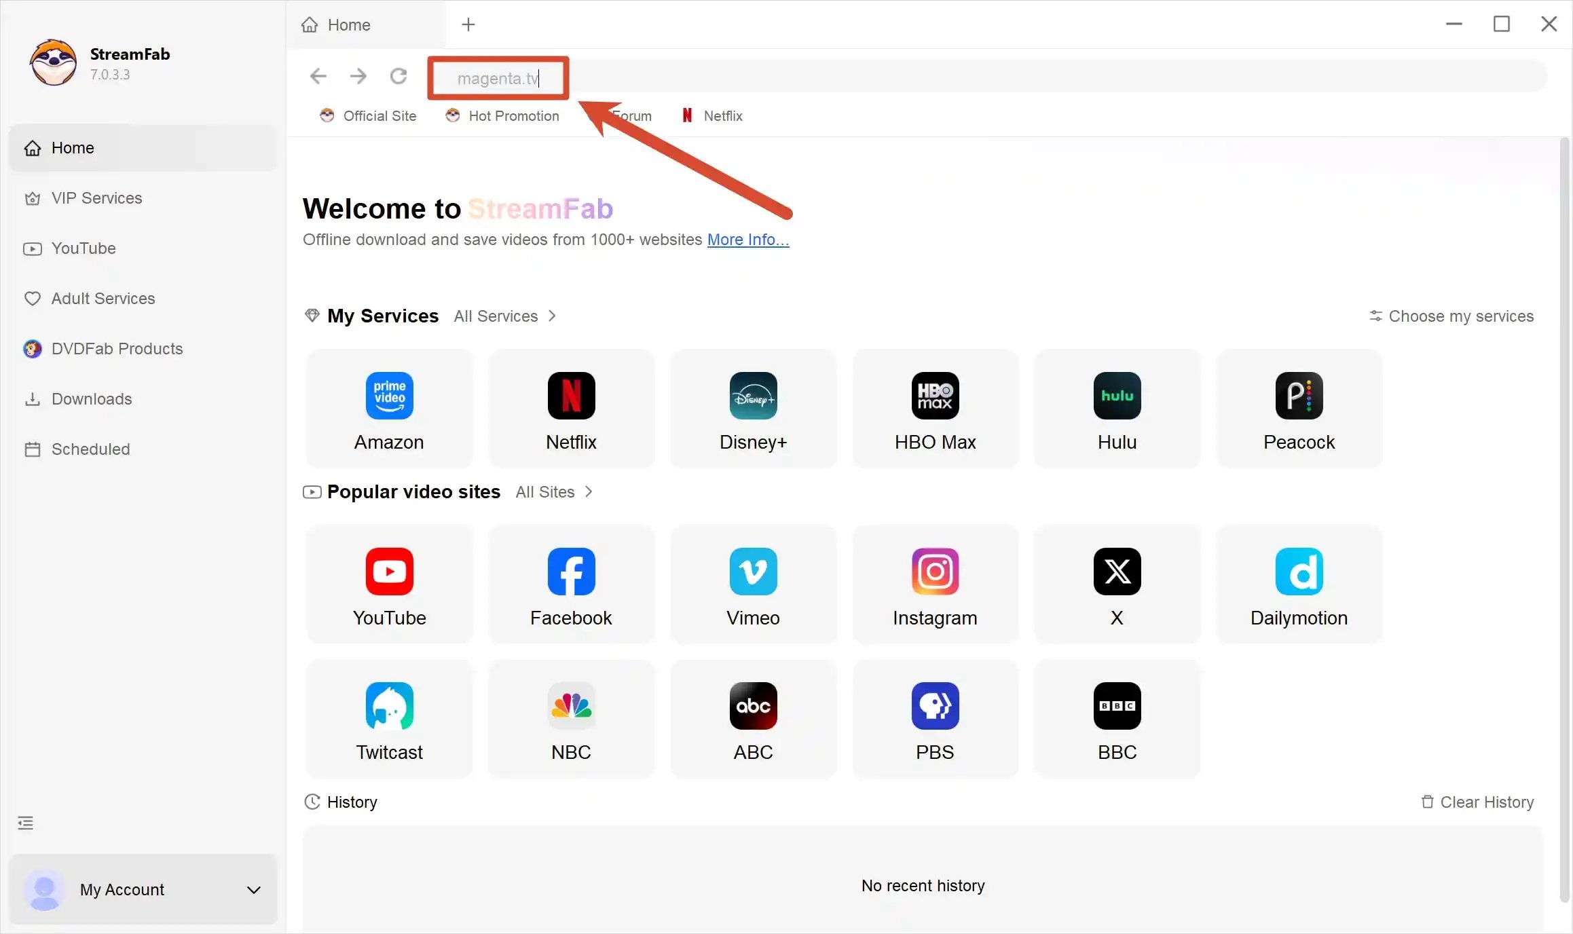Open the Netflix service tile
1573x934 pixels.
coord(571,409)
